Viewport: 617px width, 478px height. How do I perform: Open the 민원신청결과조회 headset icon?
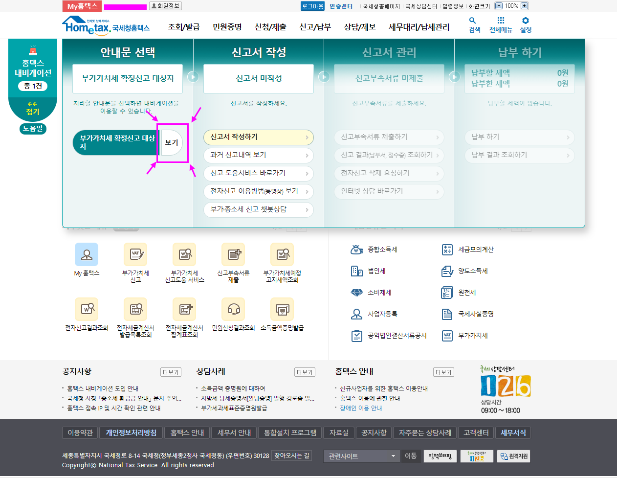[233, 309]
